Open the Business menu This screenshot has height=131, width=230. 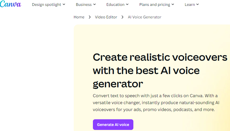pyautogui.click(x=84, y=5)
